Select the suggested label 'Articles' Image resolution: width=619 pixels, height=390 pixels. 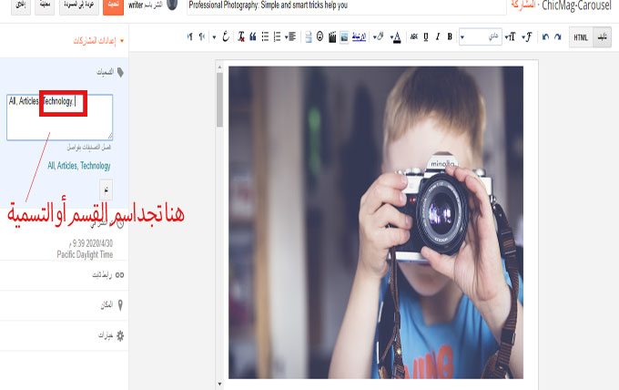pyautogui.click(x=67, y=166)
